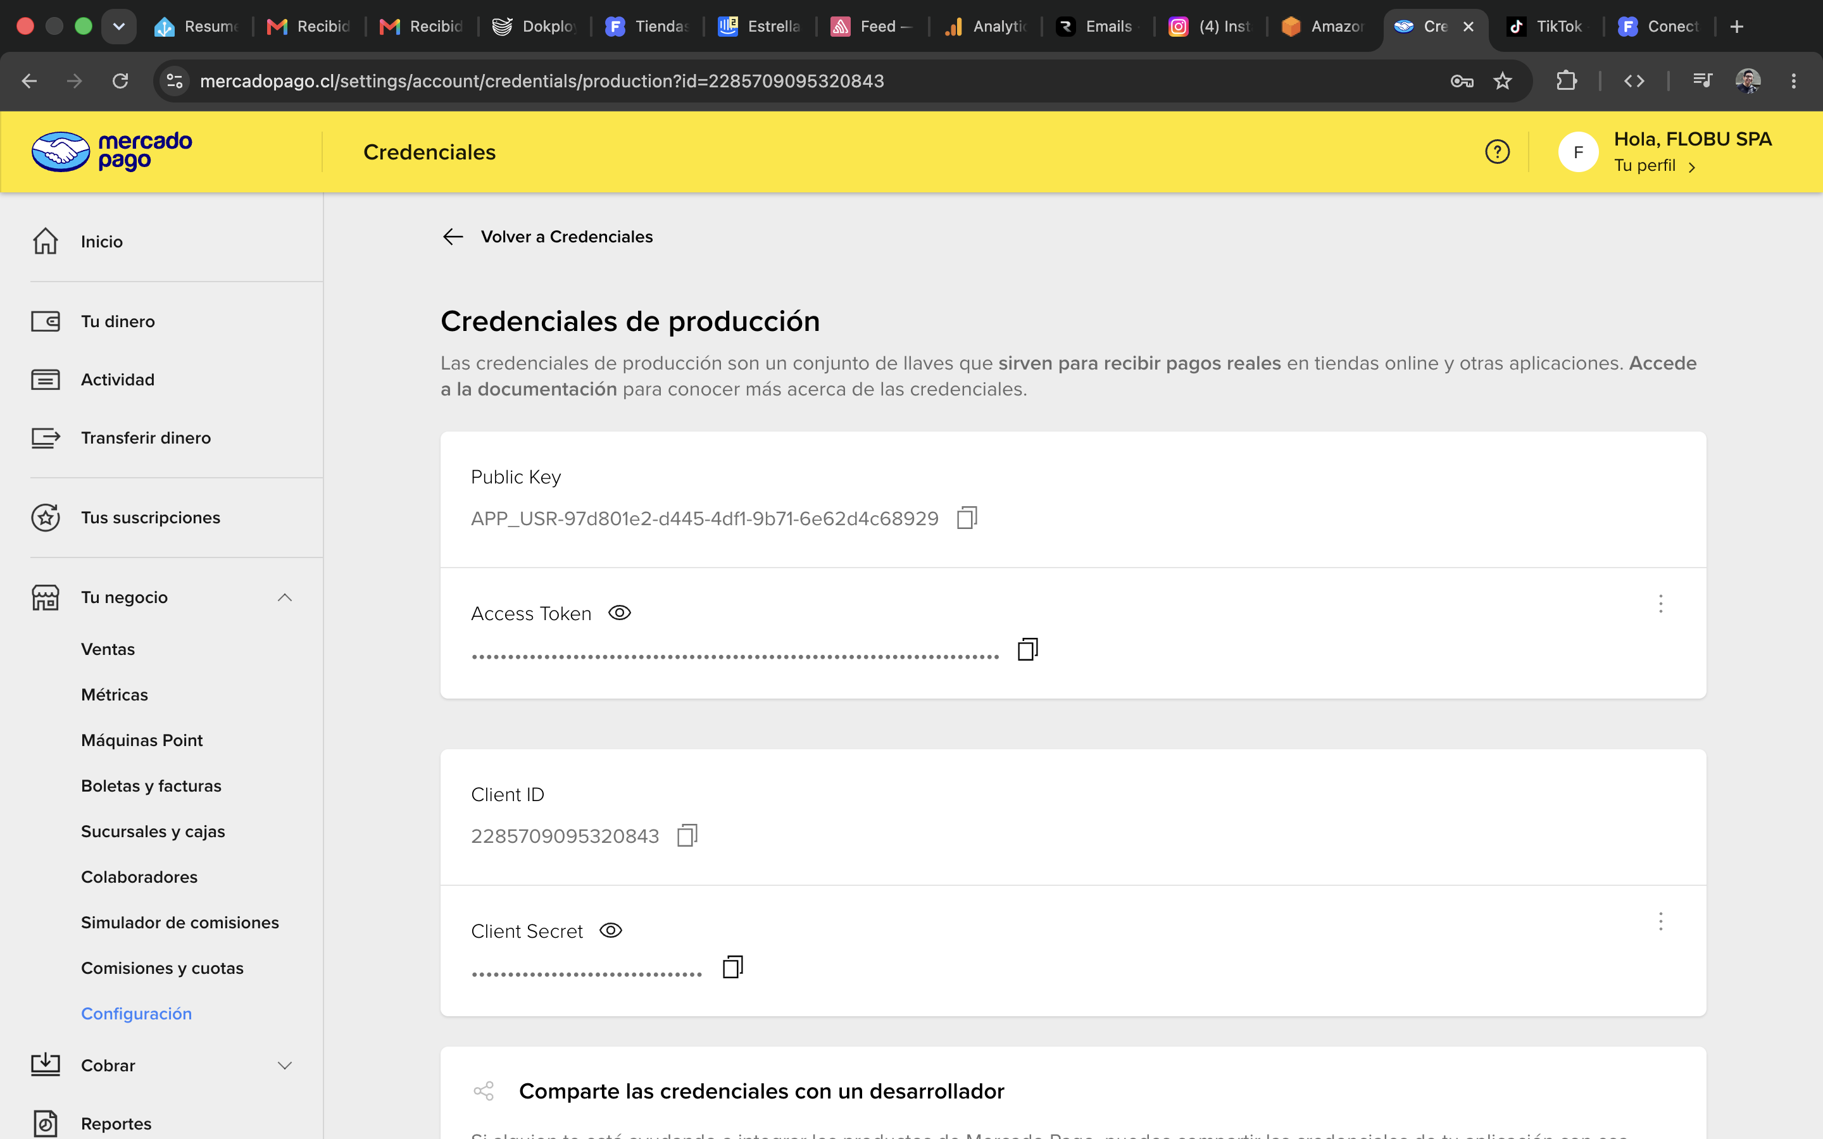Open Tus suscripciones star icon
1823x1139 pixels.
tap(45, 518)
